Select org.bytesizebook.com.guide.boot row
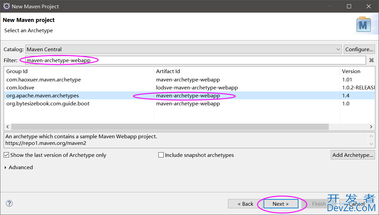The width and height of the screenshot is (379, 215). (x=189, y=104)
